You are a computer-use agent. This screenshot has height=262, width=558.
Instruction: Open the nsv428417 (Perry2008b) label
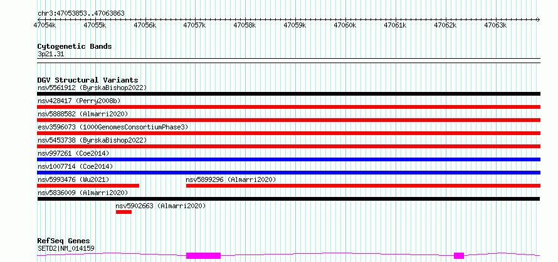(x=79, y=101)
